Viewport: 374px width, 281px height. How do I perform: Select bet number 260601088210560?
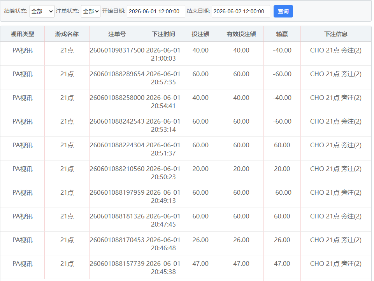coord(117,169)
